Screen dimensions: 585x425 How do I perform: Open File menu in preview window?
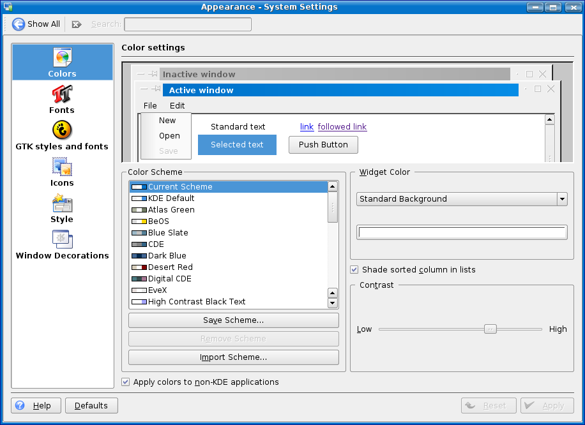150,106
